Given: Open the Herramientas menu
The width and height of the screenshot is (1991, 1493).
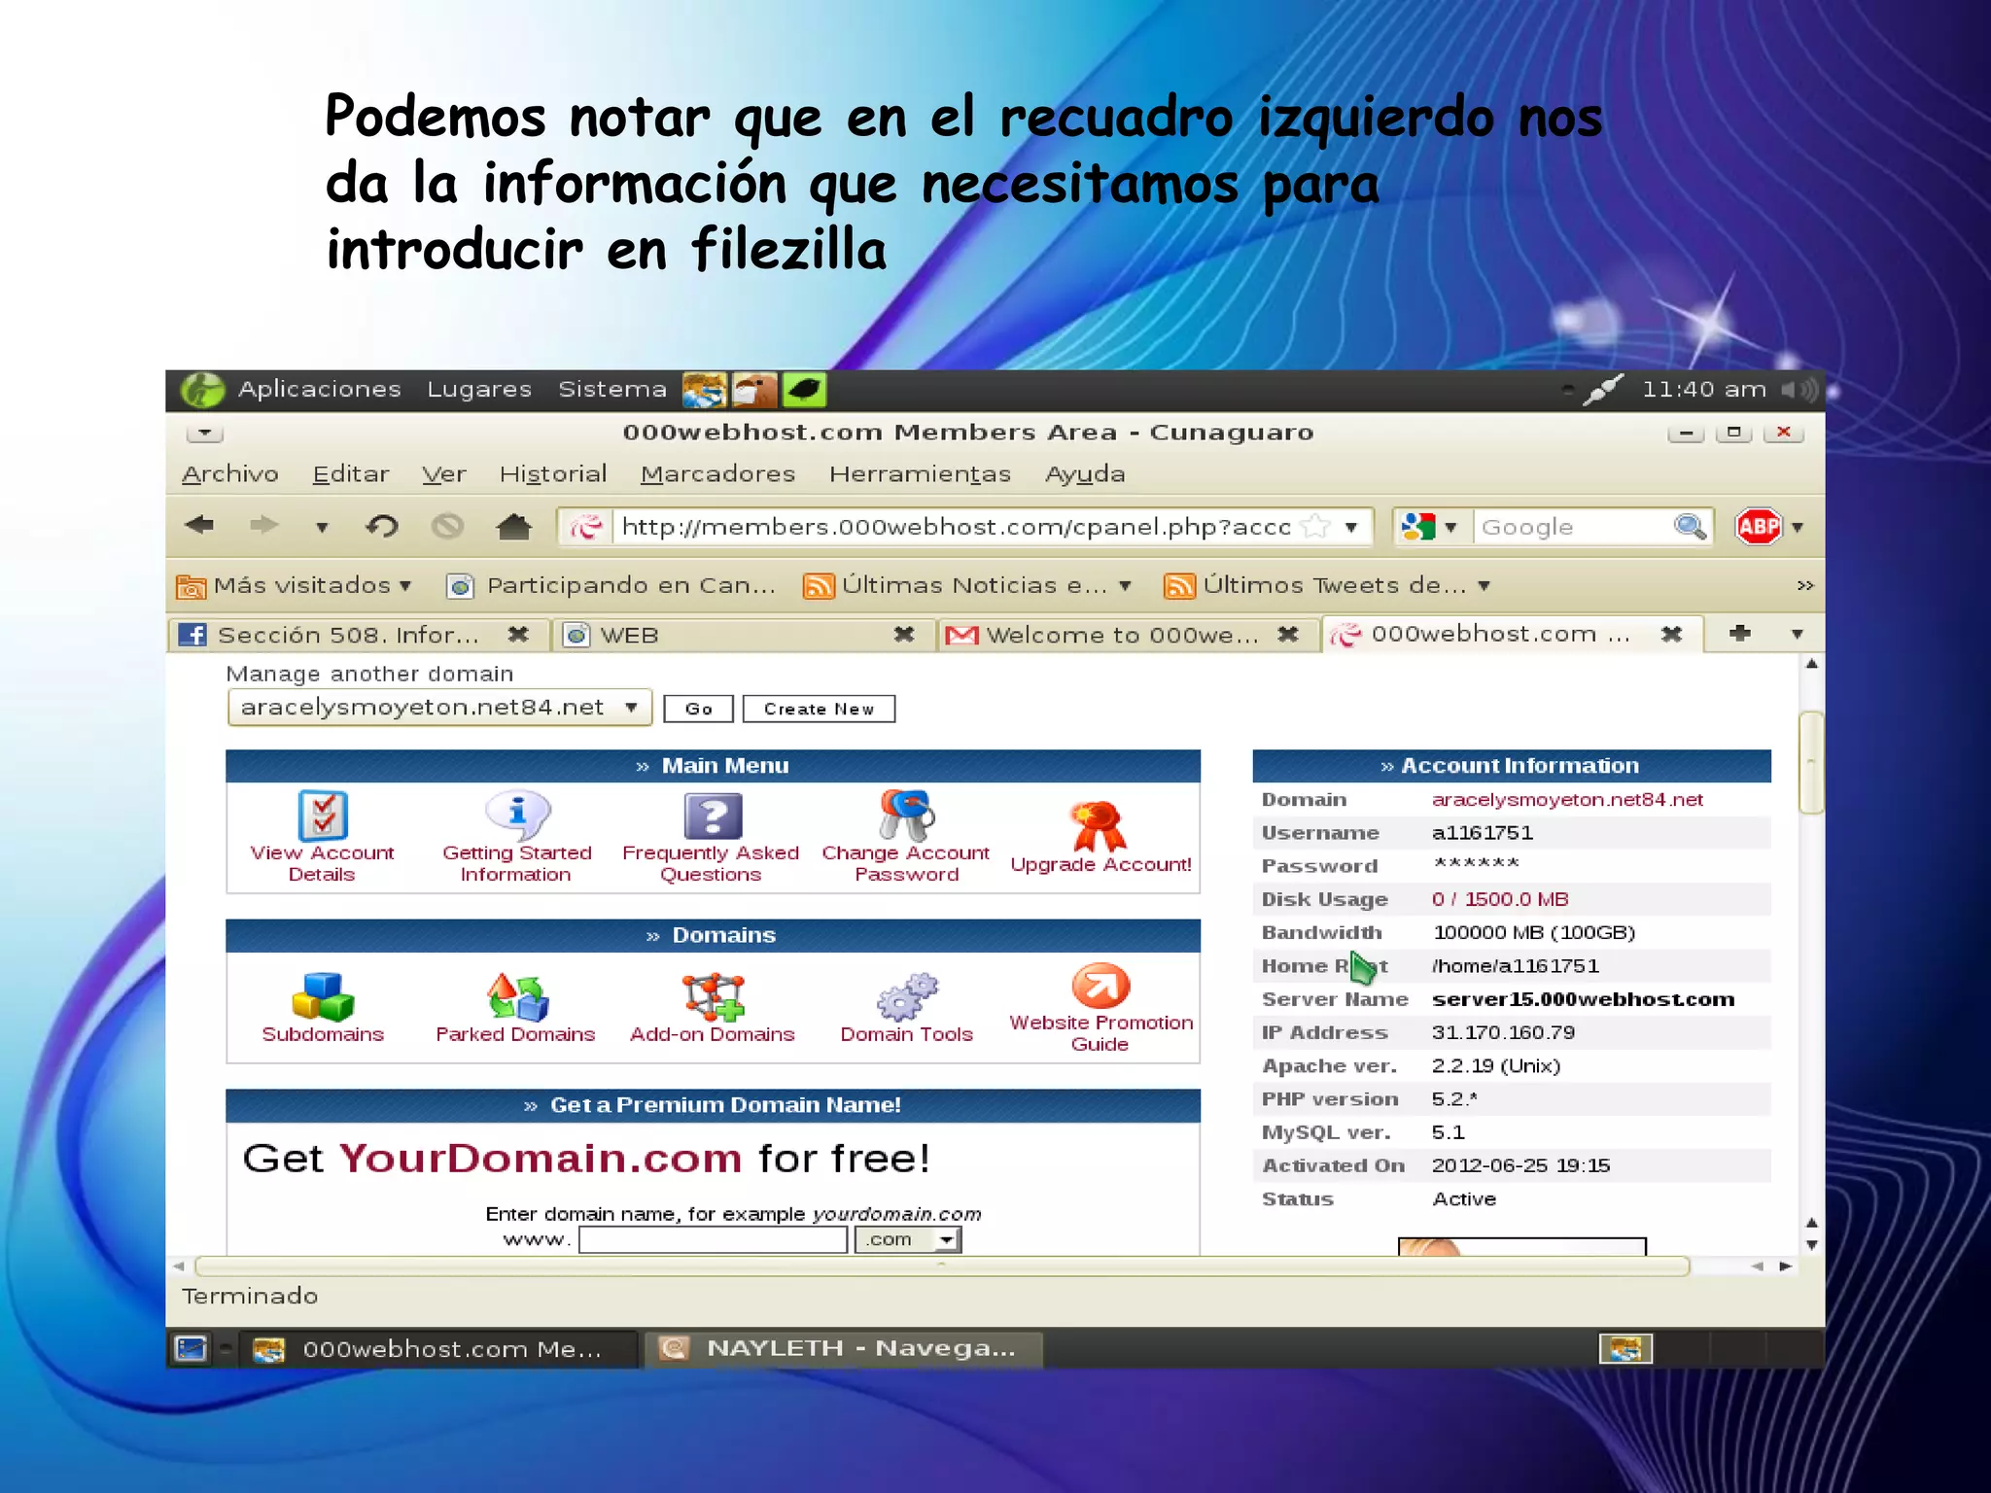Looking at the screenshot, I should click(x=920, y=473).
